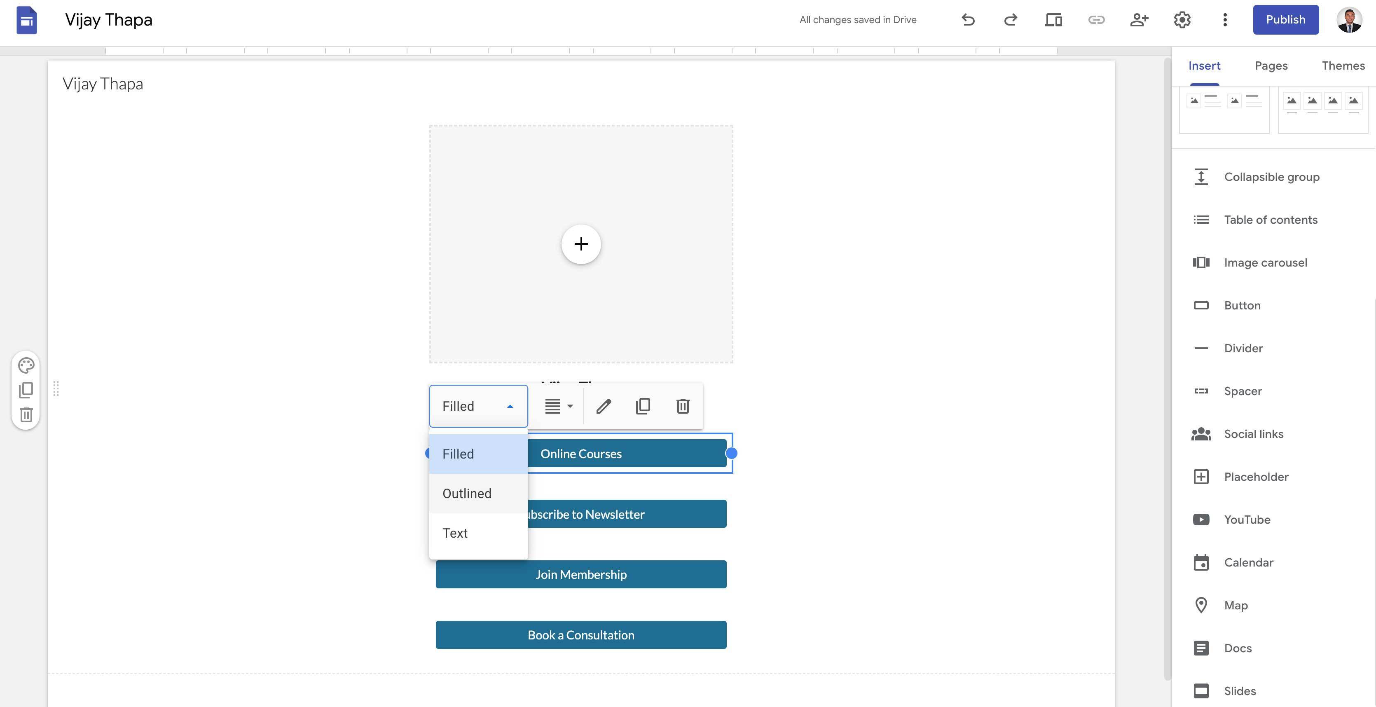Insert a Divider
The image size is (1376, 707).
(1273, 348)
